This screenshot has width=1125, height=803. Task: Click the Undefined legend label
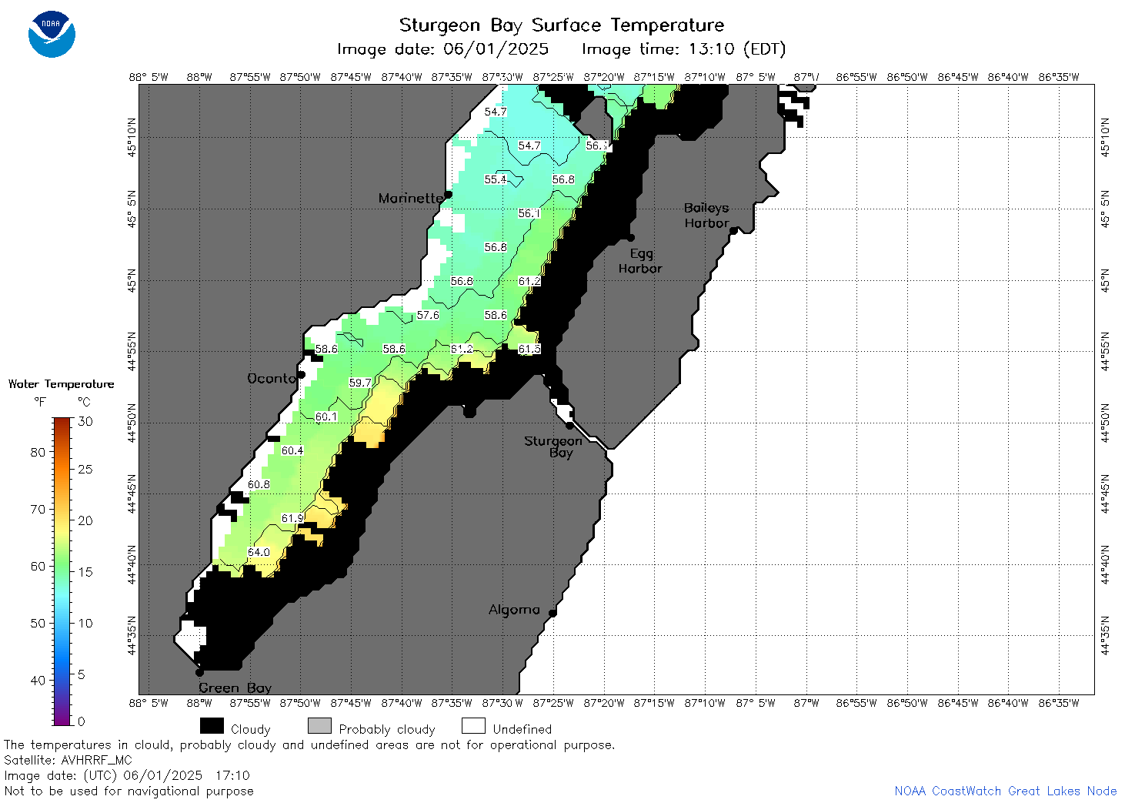click(522, 729)
